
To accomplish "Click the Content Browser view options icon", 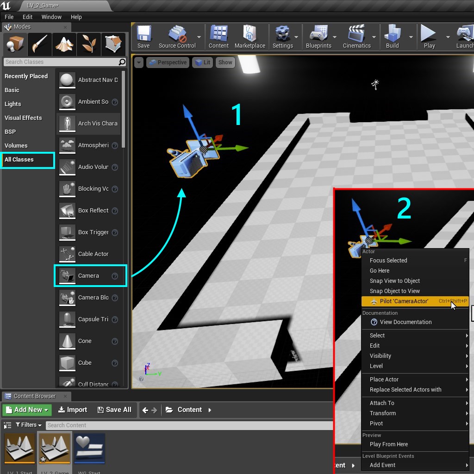I will tap(7, 425).
